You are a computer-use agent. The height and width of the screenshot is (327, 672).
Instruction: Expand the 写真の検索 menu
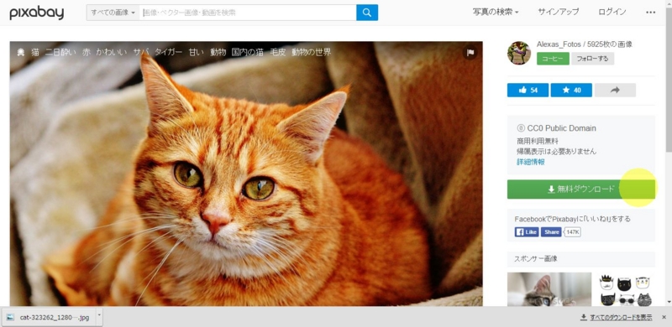point(496,12)
